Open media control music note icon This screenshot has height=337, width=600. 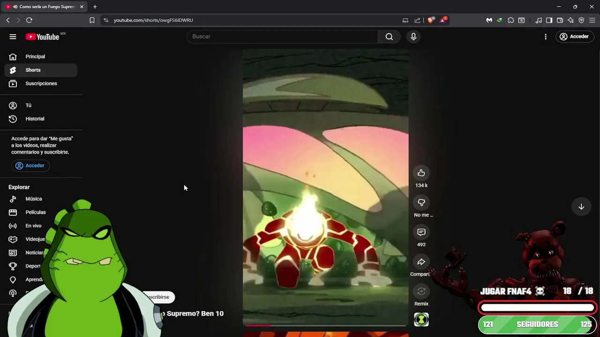539,20
